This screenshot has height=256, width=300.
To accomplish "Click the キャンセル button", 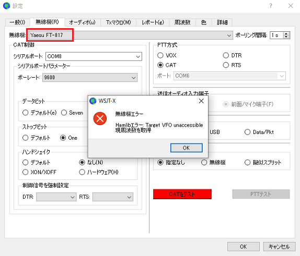I will tap(279, 247).
